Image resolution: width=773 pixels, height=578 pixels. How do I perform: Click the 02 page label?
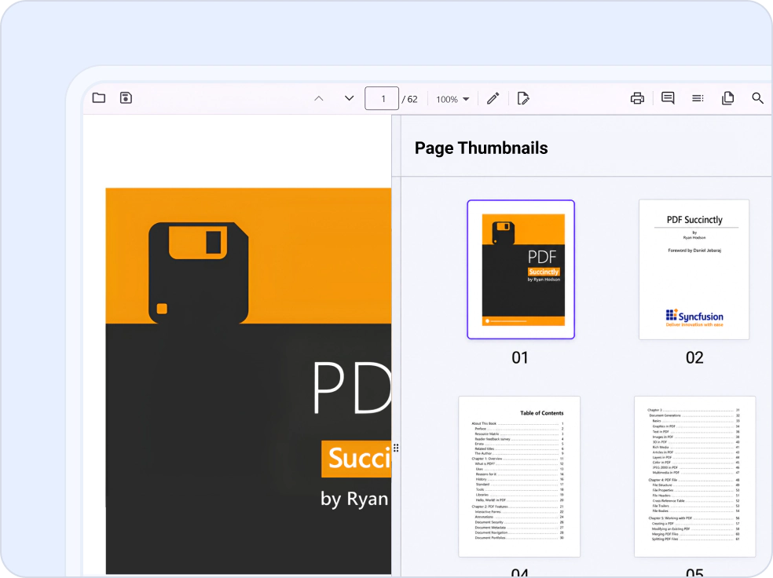click(694, 358)
